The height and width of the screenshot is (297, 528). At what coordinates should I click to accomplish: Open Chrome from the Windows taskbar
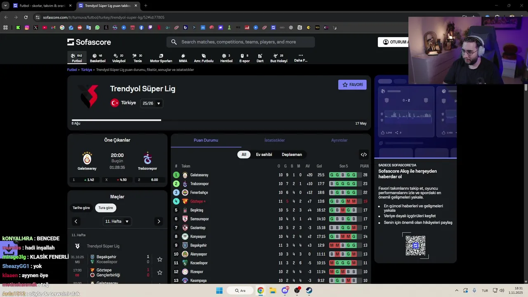point(261,290)
